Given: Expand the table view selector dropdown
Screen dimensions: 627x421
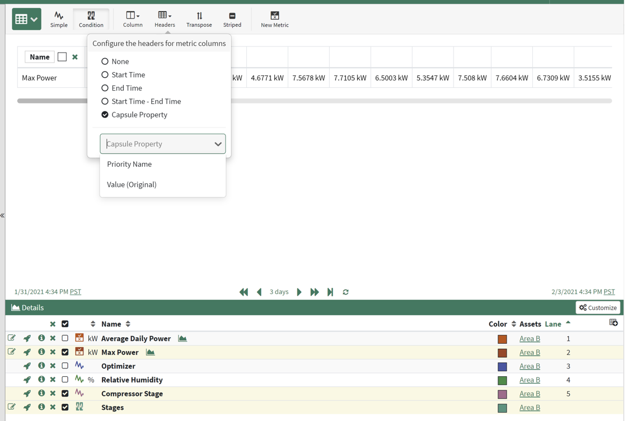Looking at the screenshot, I should pyautogui.click(x=26, y=19).
